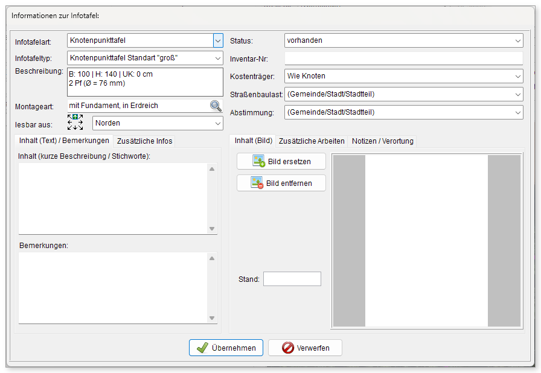Switch to the Inhalt (Text) / Bemerkungen tab
This screenshot has width=541, height=373.
click(64, 141)
